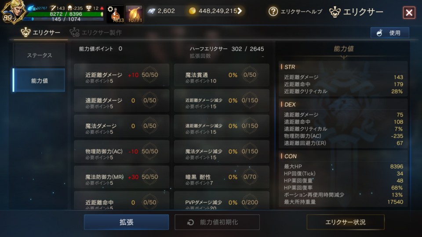Open the エリクサーヘルプ question mark icon
The height and width of the screenshot is (237, 422).
click(273, 11)
